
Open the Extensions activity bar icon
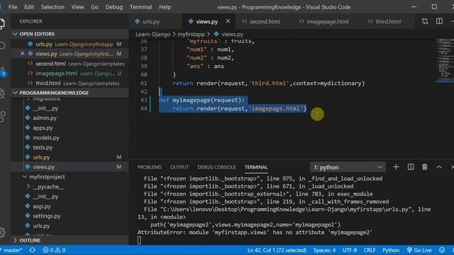2,116
